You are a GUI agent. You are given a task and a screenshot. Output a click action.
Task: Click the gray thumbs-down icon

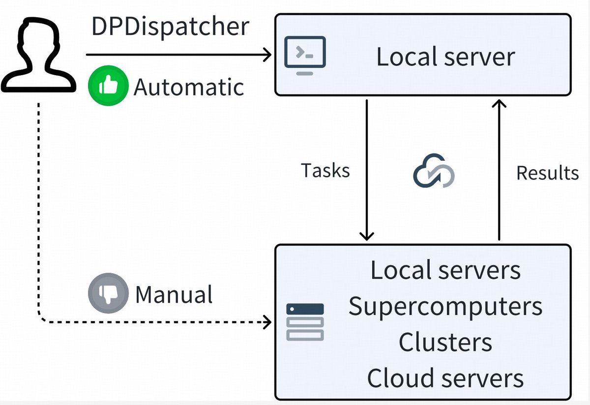pyautogui.click(x=108, y=293)
